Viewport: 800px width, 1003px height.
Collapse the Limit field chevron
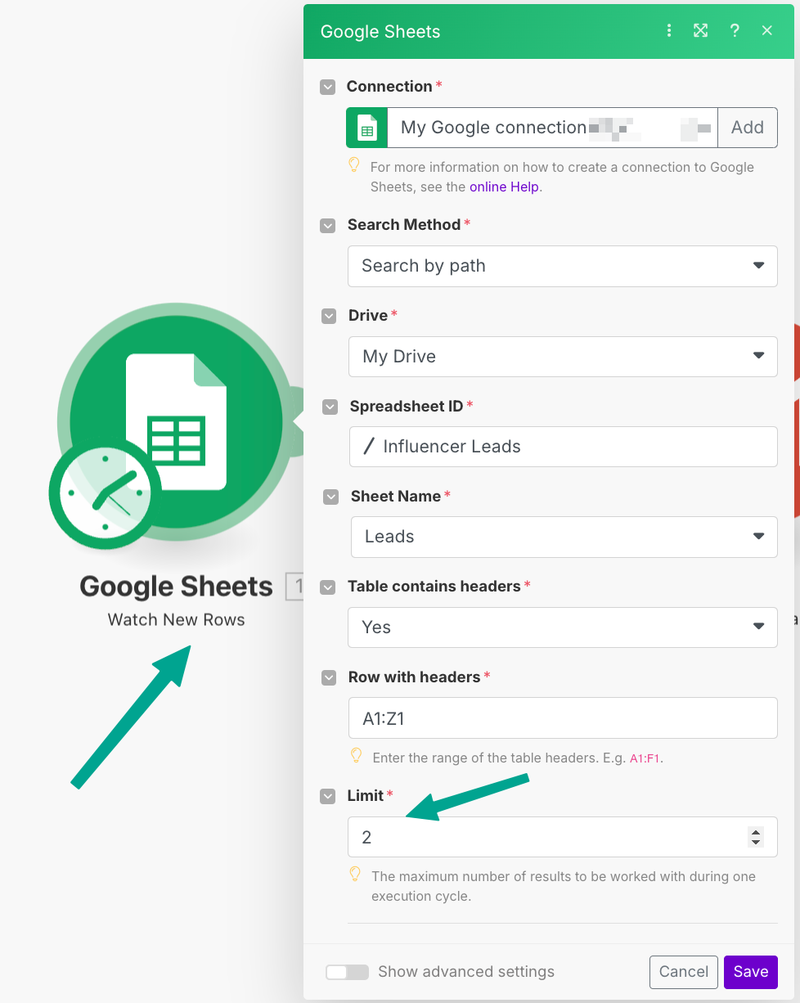point(328,796)
